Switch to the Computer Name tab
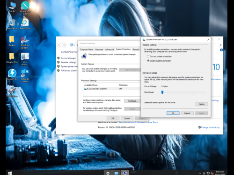 pyautogui.click(x=87, y=49)
